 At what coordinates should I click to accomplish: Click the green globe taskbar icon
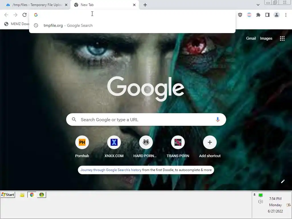click(x=42, y=195)
